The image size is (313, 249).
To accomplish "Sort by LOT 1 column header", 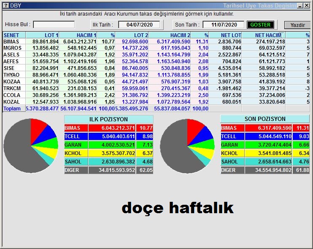I will click(x=42, y=35).
